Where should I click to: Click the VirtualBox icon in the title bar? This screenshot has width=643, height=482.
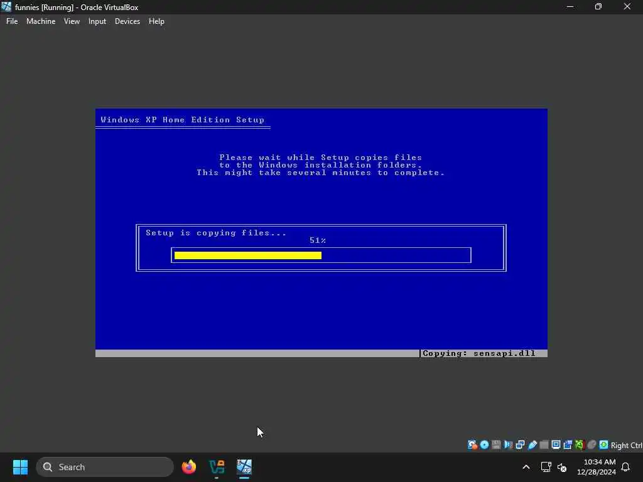(6, 7)
